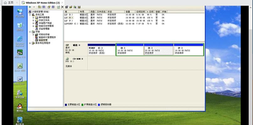Expand the 服务和应用程序 tree node
This screenshot has height=125, width=253.
pos(30,43)
